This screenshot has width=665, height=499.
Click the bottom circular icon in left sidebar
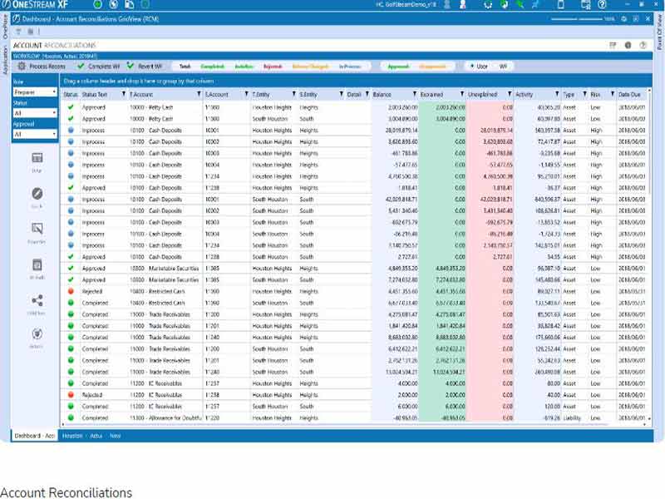coord(37,334)
